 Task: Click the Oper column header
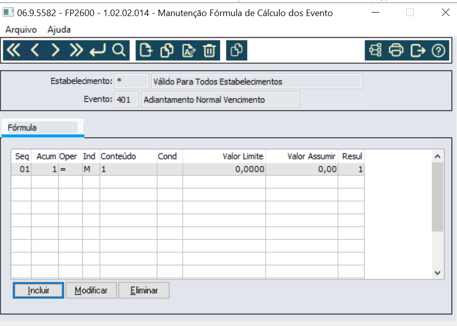(x=70, y=156)
